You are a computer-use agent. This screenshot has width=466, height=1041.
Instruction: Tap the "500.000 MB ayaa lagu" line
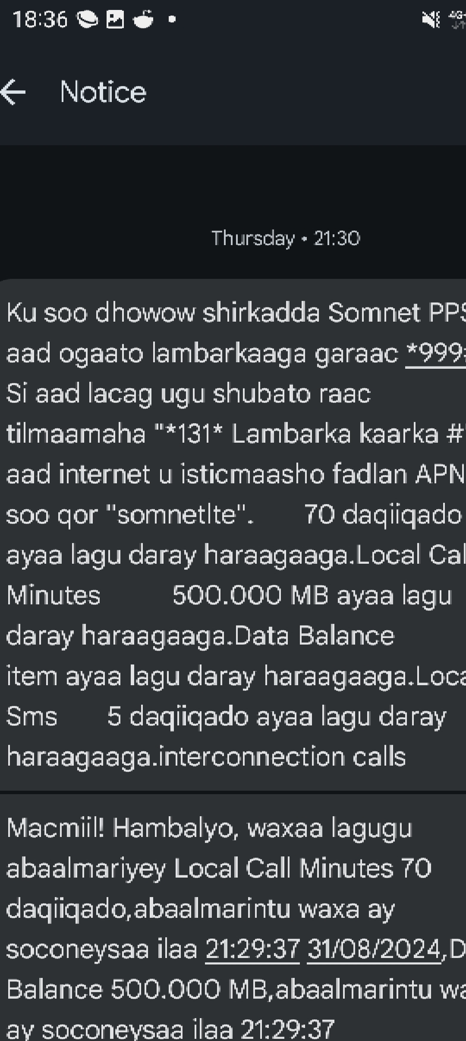point(312,595)
